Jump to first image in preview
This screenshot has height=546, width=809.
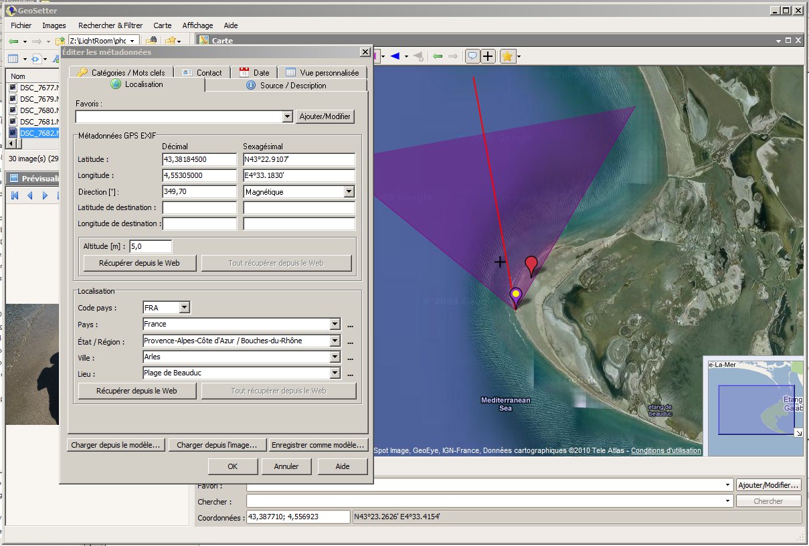[x=14, y=195]
